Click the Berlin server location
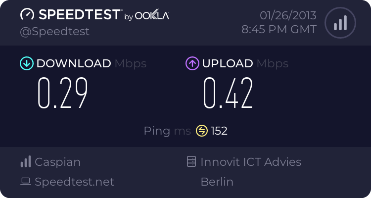This screenshot has width=371, height=198. coord(217,182)
